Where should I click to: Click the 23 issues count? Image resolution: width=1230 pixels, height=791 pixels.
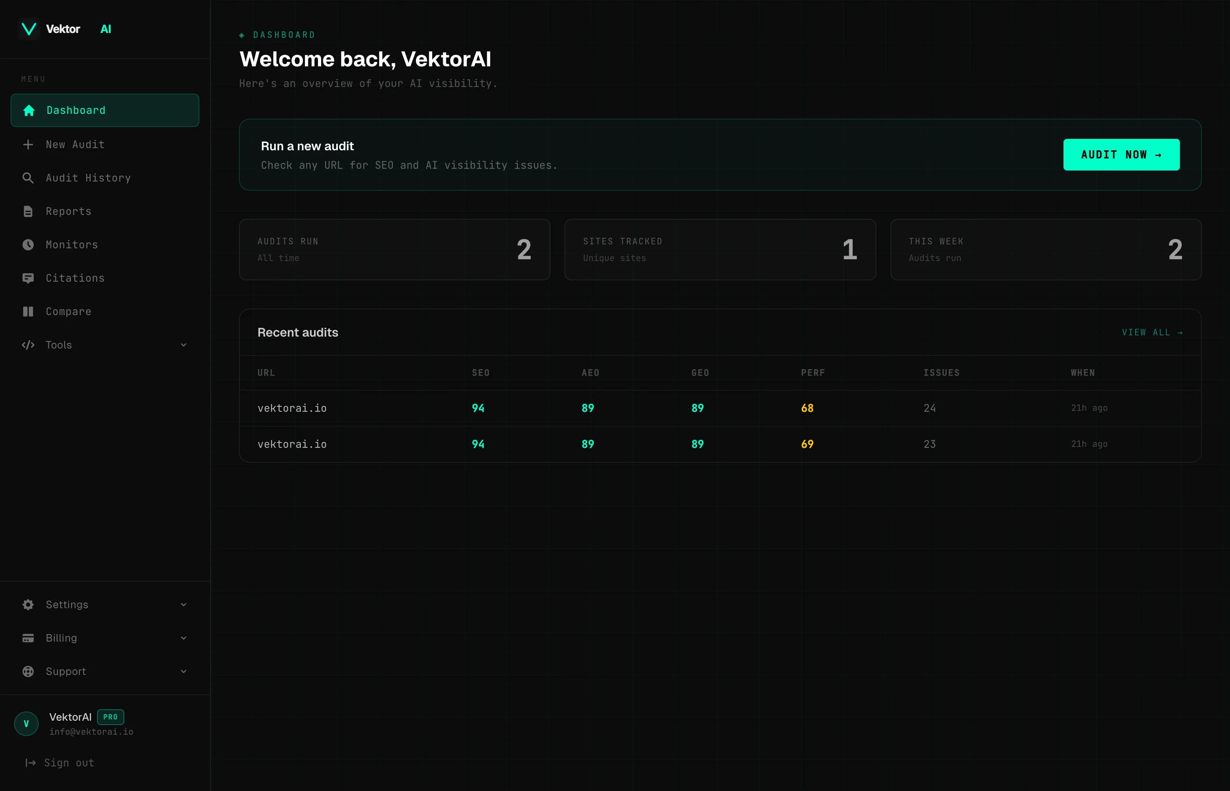point(929,444)
